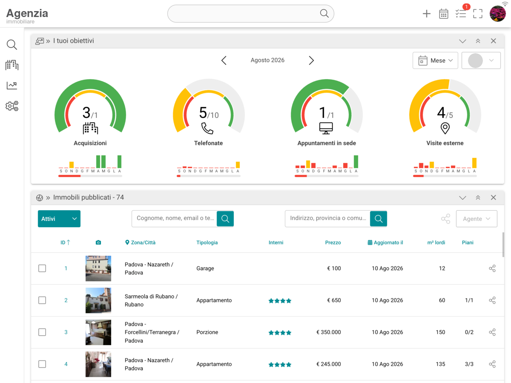The height and width of the screenshot is (383, 511).
Task: Sort table by Prezzo column
Action: point(333,243)
